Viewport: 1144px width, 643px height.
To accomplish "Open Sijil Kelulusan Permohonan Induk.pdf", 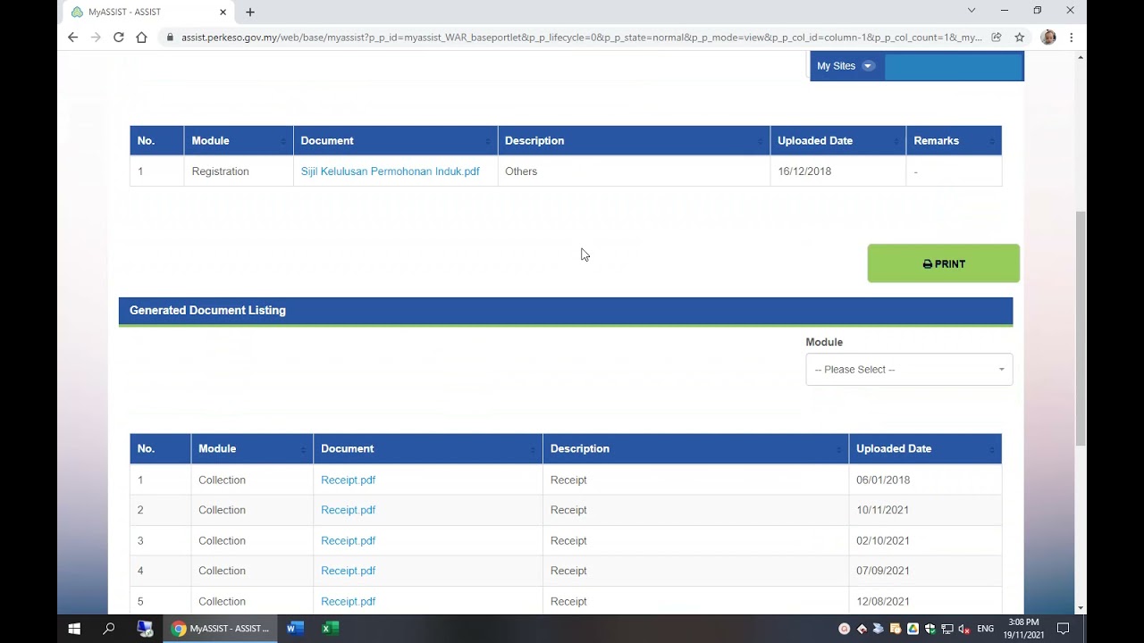I will (390, 171).
